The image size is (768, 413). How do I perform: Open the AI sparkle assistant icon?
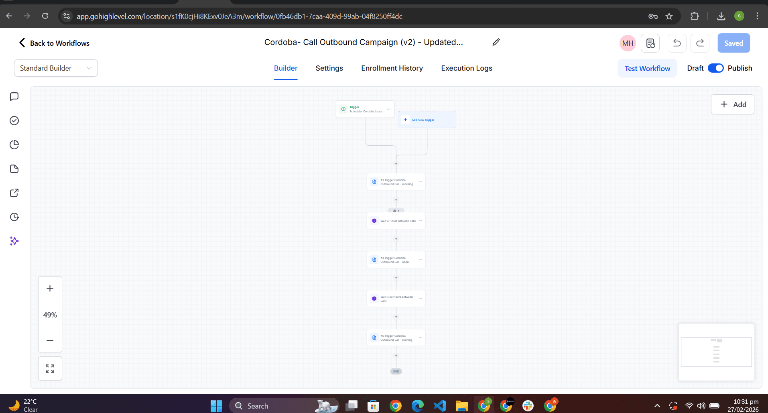click(14, 241)
